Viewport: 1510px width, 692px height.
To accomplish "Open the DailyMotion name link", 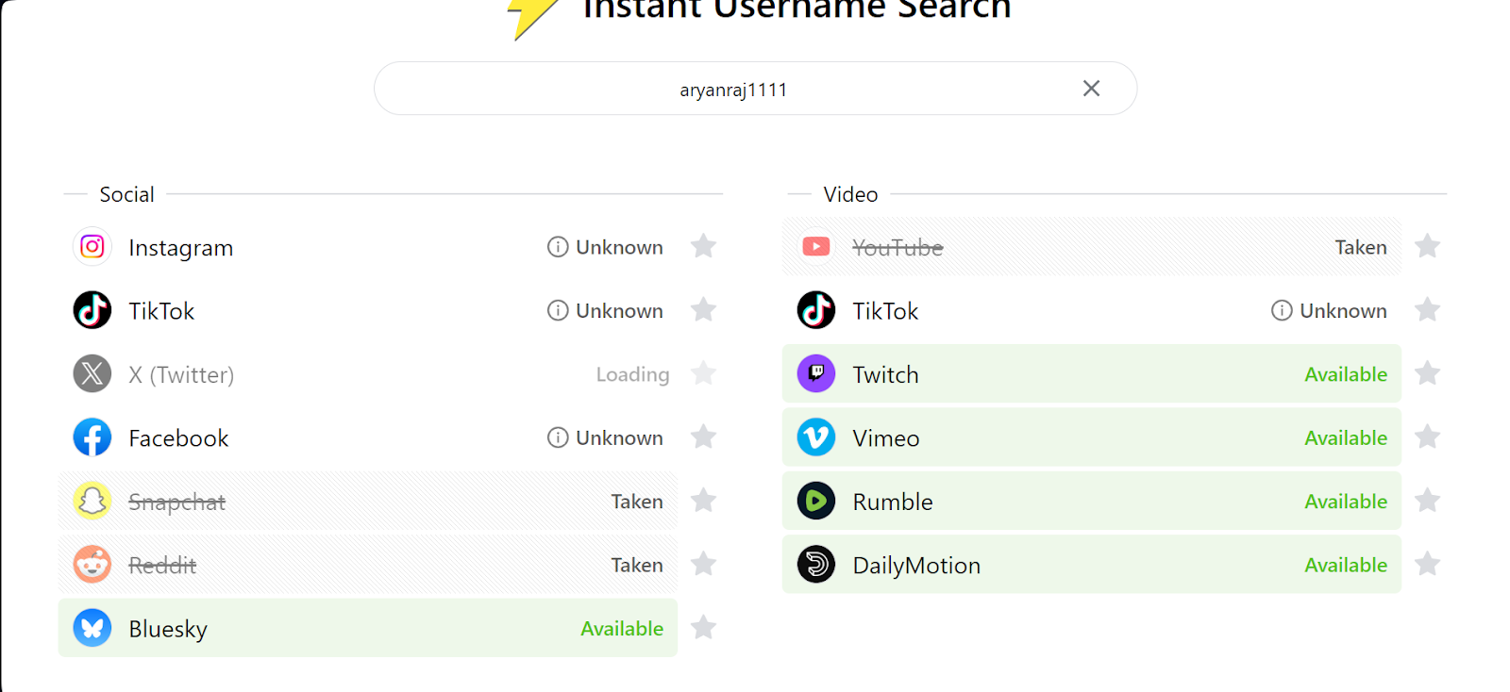I will tap(916, 566).
